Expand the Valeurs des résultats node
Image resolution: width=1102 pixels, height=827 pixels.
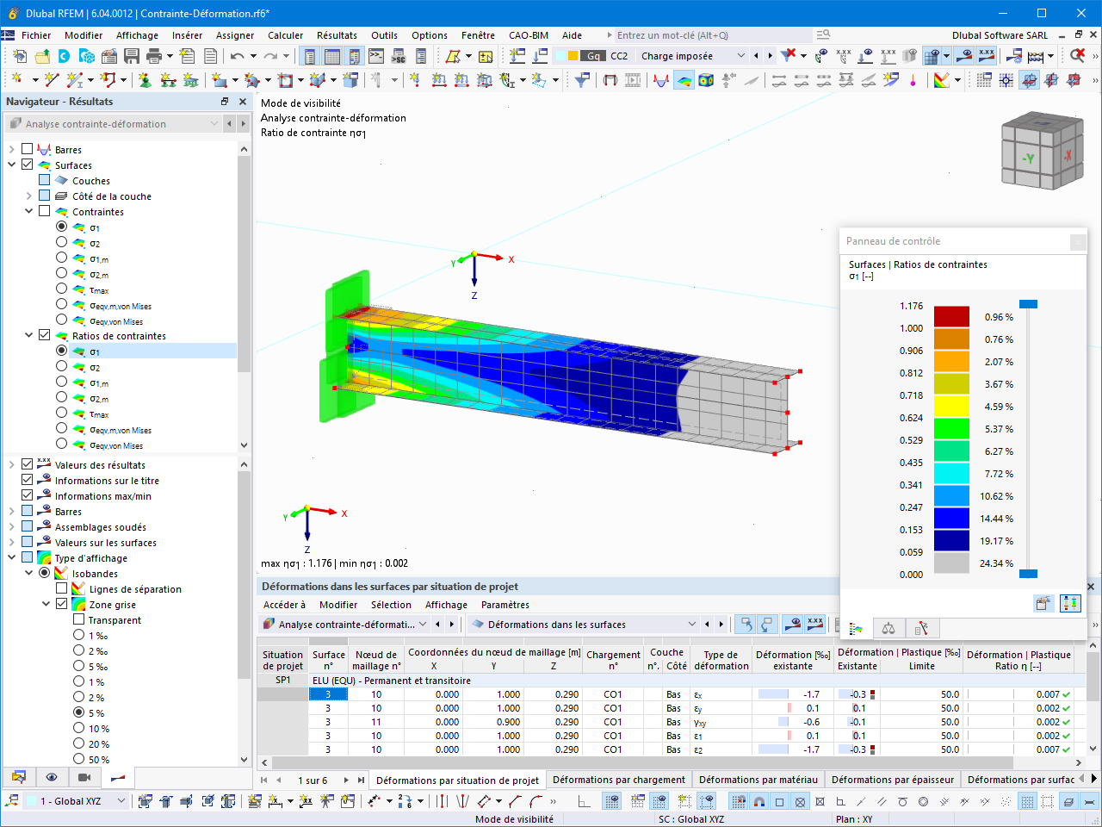click(12, 464)
